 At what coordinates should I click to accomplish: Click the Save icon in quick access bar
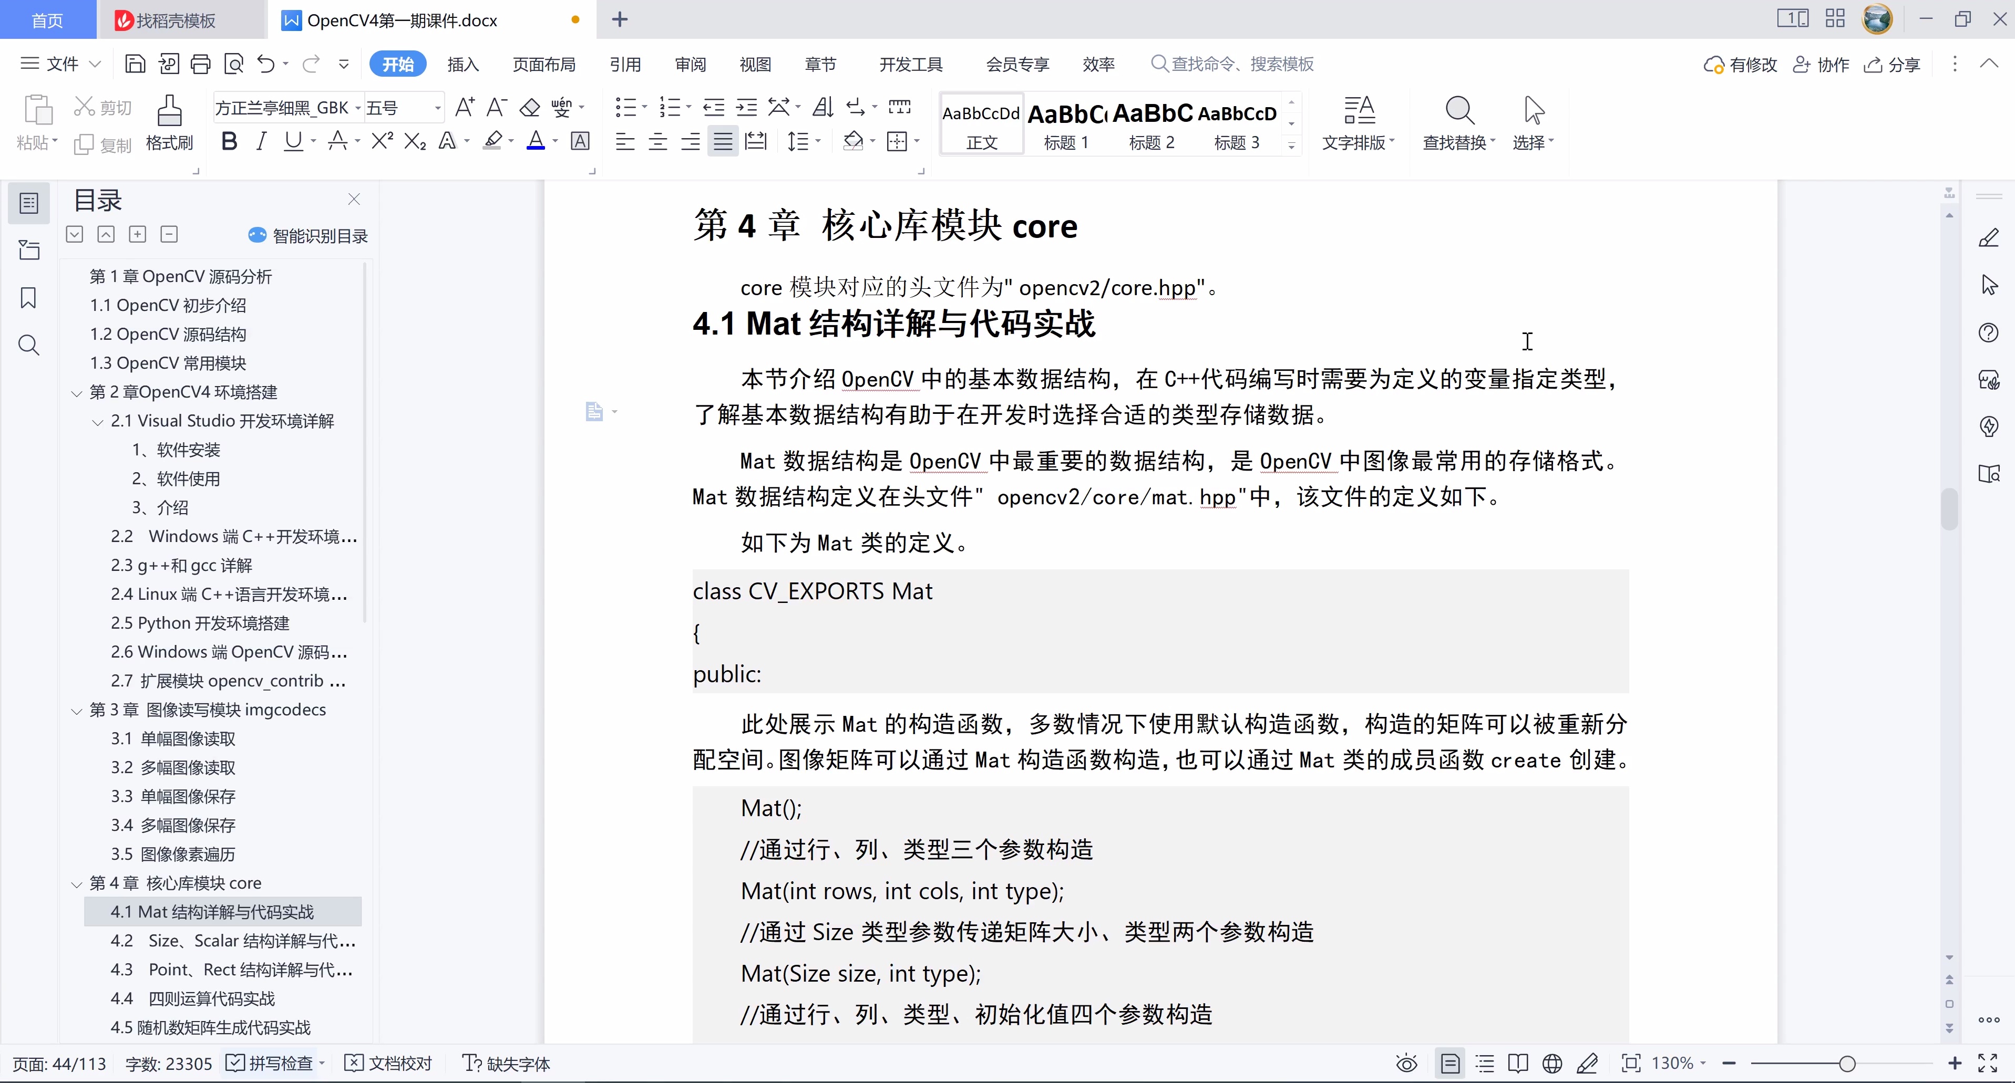[135, 64]
